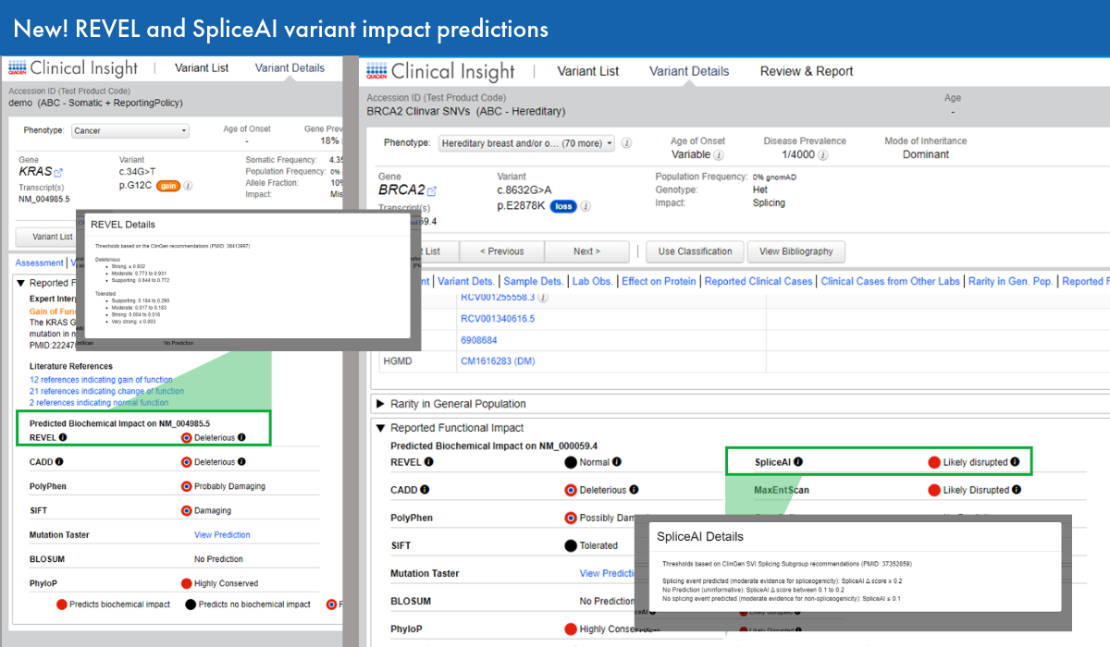Open the RCV001255558.3 link
Viewport: 1110px width, 647px height.
(x=497, y=298)
